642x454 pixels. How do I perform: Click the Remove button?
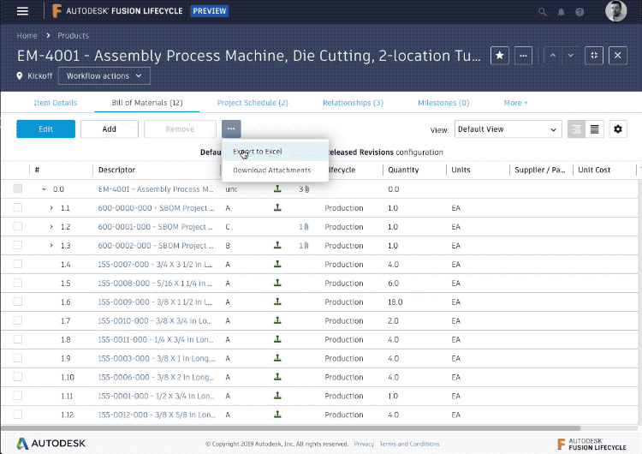point(180,128)
